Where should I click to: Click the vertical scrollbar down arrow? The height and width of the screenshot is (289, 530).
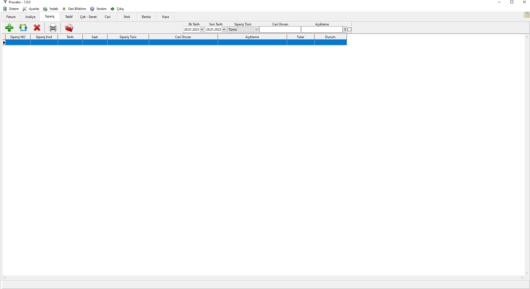tap(527, 273)
